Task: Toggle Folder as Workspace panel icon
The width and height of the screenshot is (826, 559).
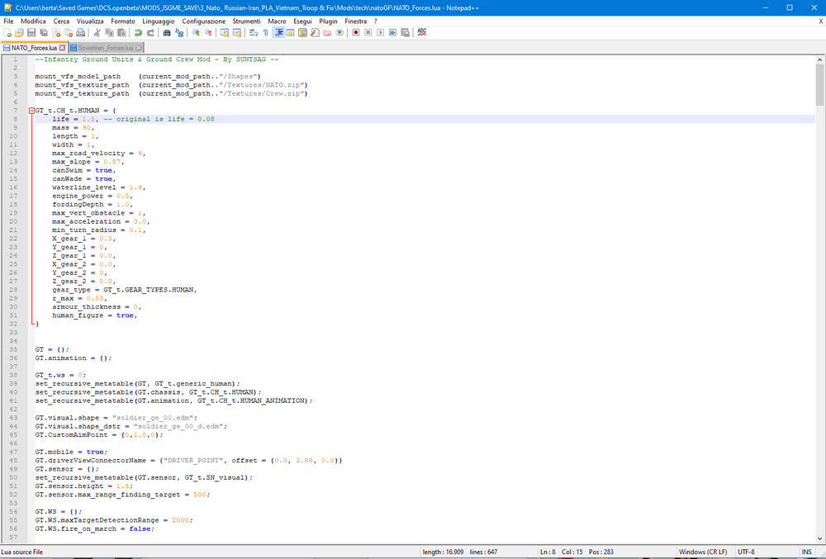Action: [327, 33]
